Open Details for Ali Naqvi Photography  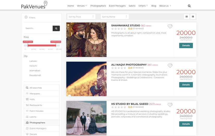[186, 85]
